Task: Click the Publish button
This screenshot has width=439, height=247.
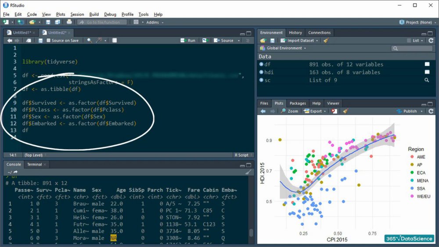Action: tap(407, 111)
